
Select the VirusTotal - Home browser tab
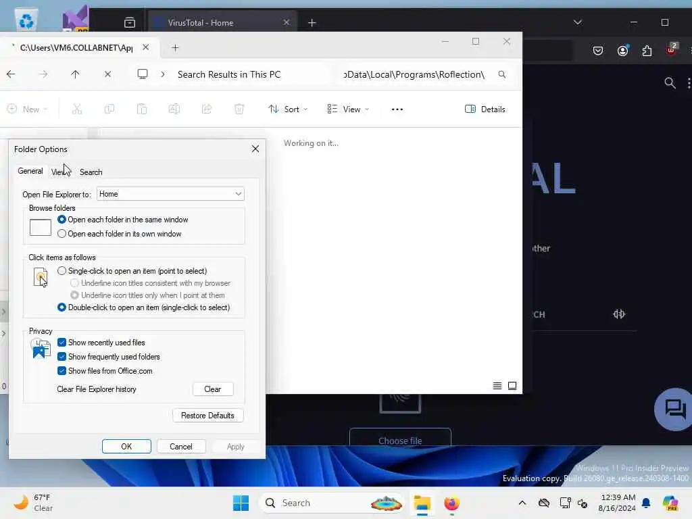223,22
